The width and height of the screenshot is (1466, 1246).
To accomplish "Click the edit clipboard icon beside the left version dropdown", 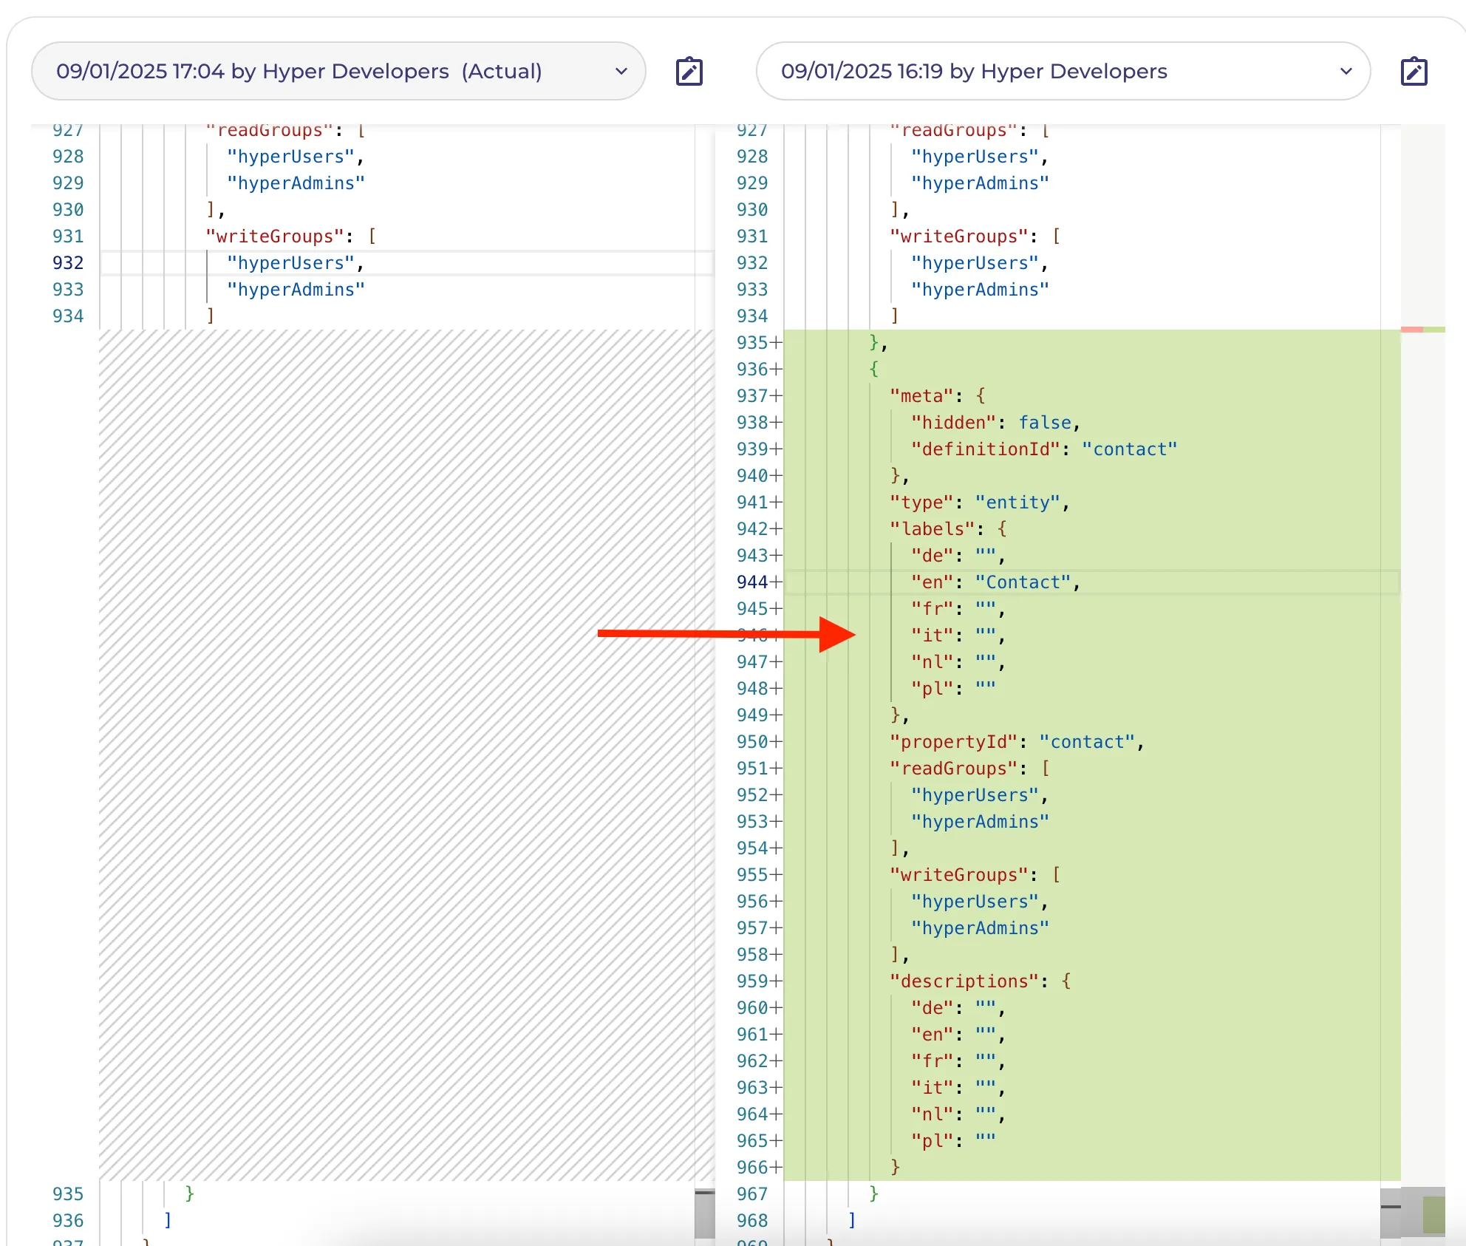I will click(x=689, y=72).
